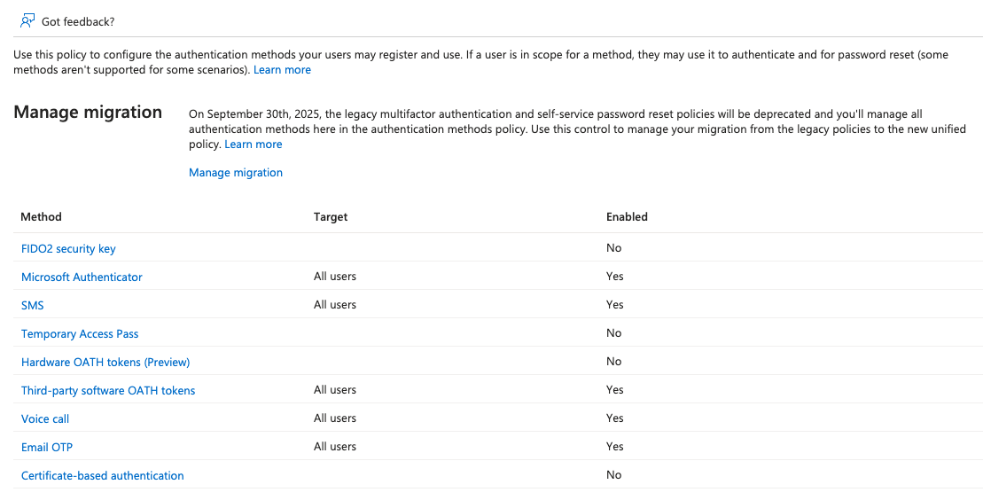Open the SMS authentication method
The image size is (983, 500).
pos(33,305)
